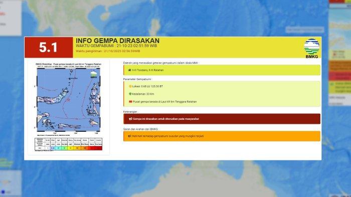
Task: Open the BMKG shakemap thumbnail image
Action: [69, 107]
